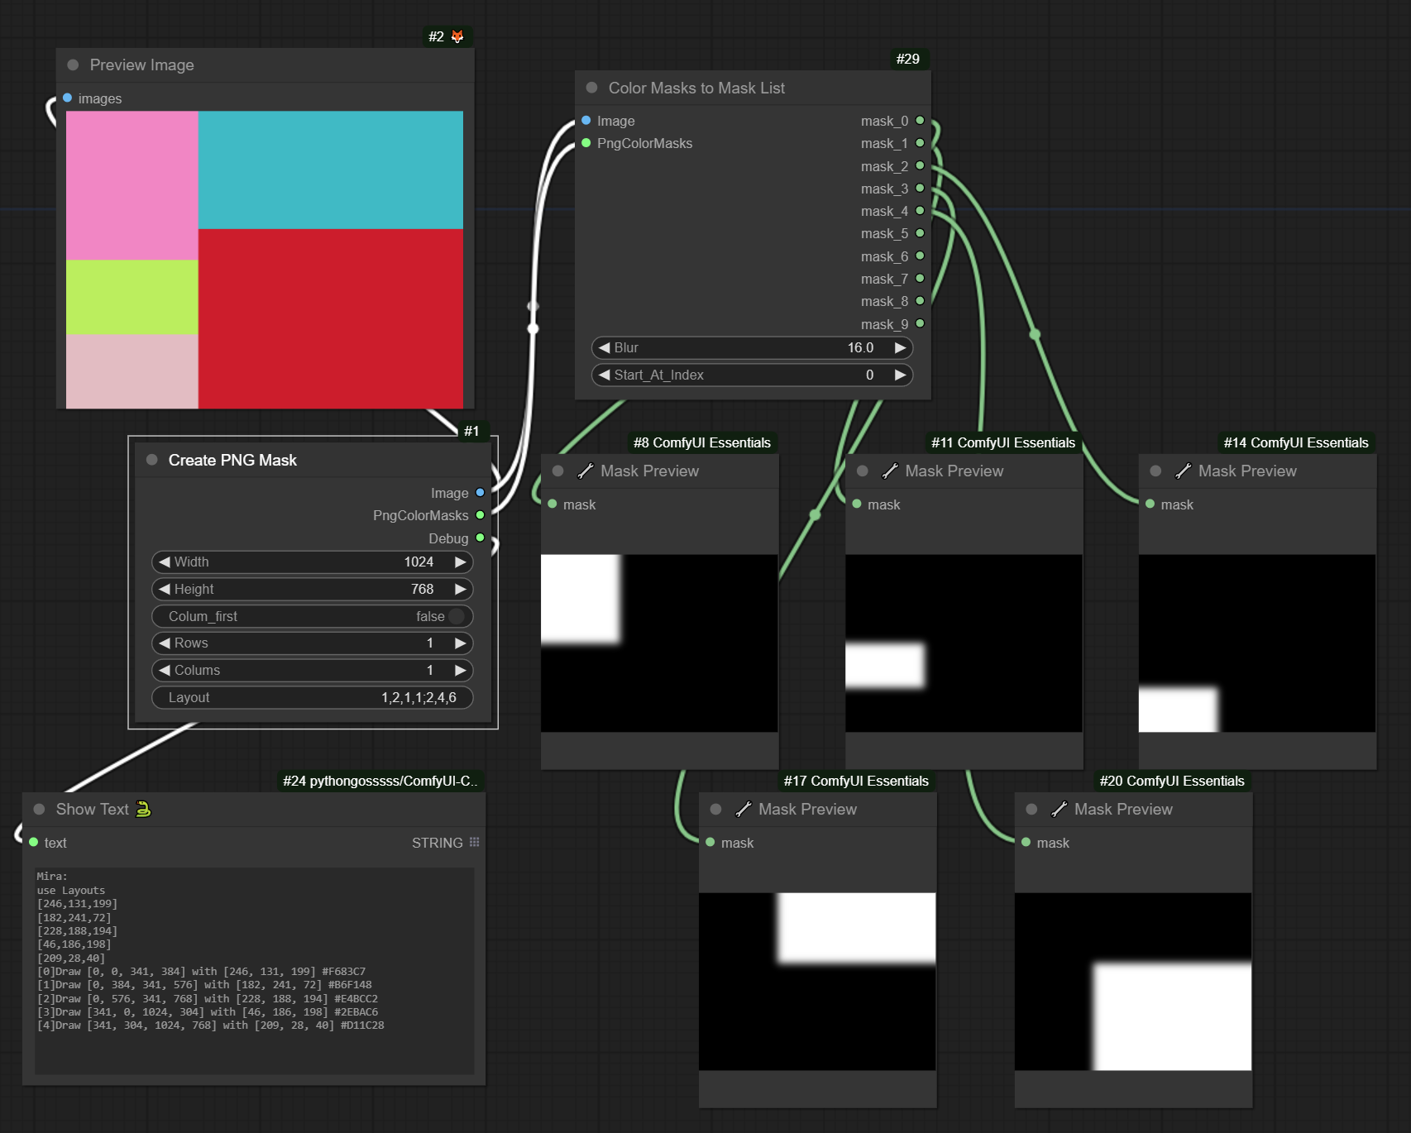The width and height of the screenshot is (1411, 1133).
Task: Click the mask_0 output port
Action: [x=920, y=121]
